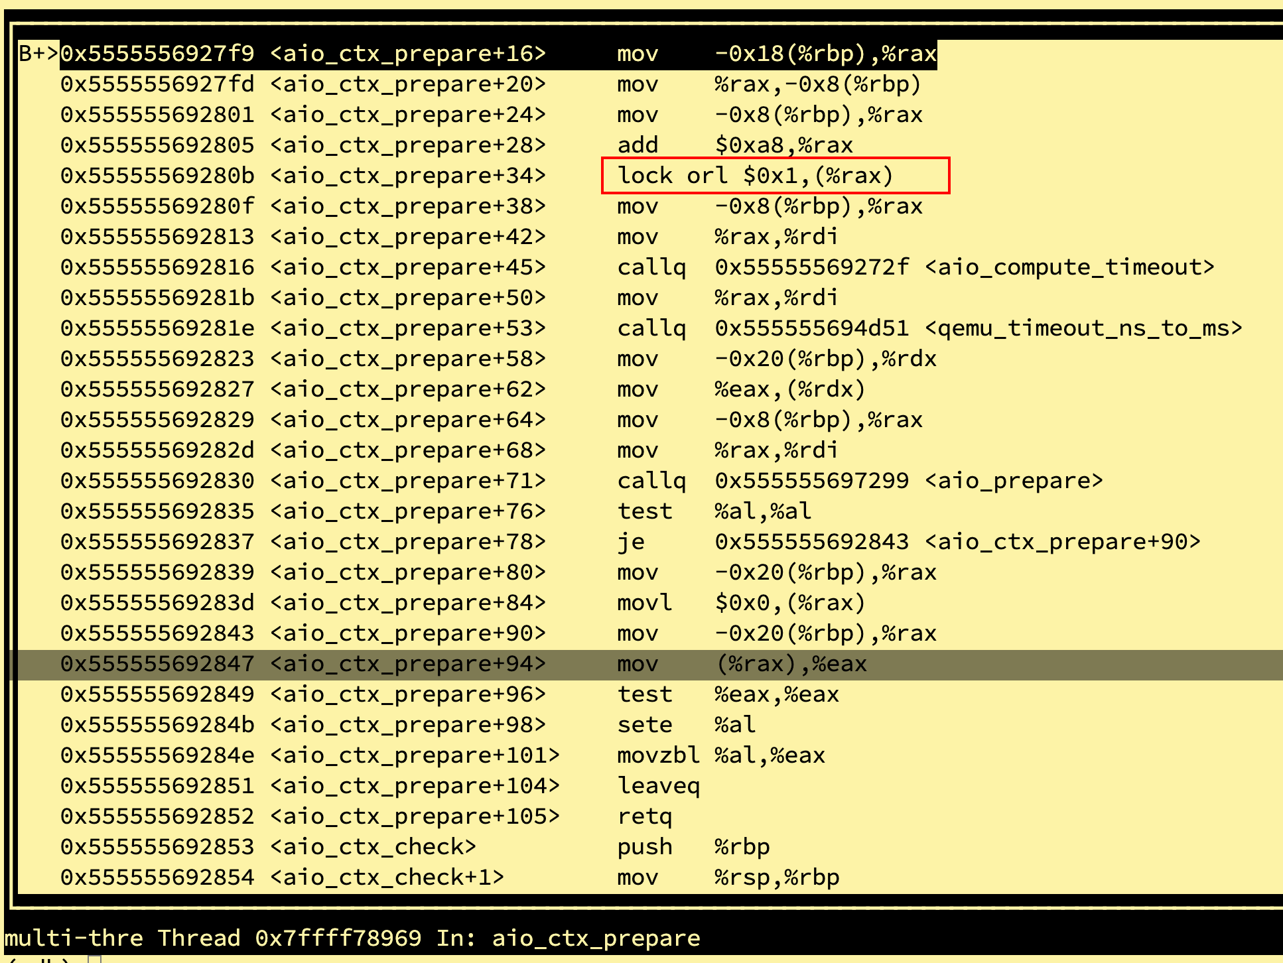Image resolution: width=1283 pixels, height=963 pixels.
Task: Click address 0x55555569280f
Action: click(157, 206)
